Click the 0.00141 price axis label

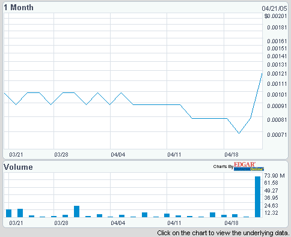click(277, 56)
